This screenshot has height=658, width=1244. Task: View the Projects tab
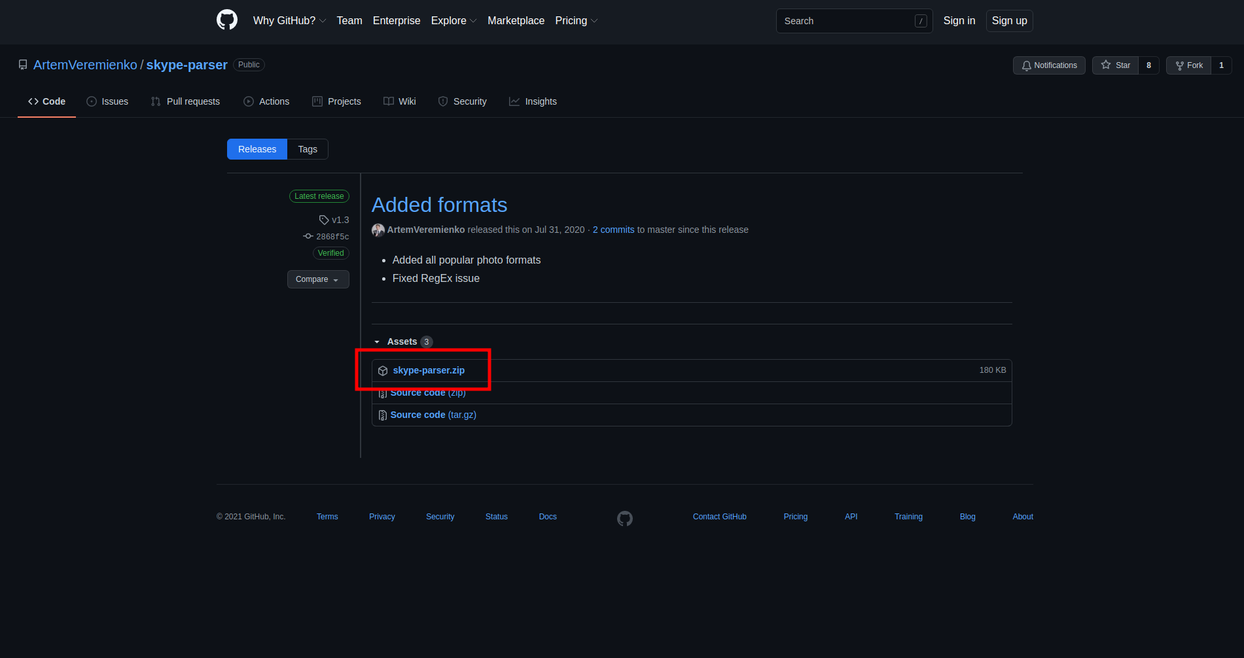click(336, 101)
